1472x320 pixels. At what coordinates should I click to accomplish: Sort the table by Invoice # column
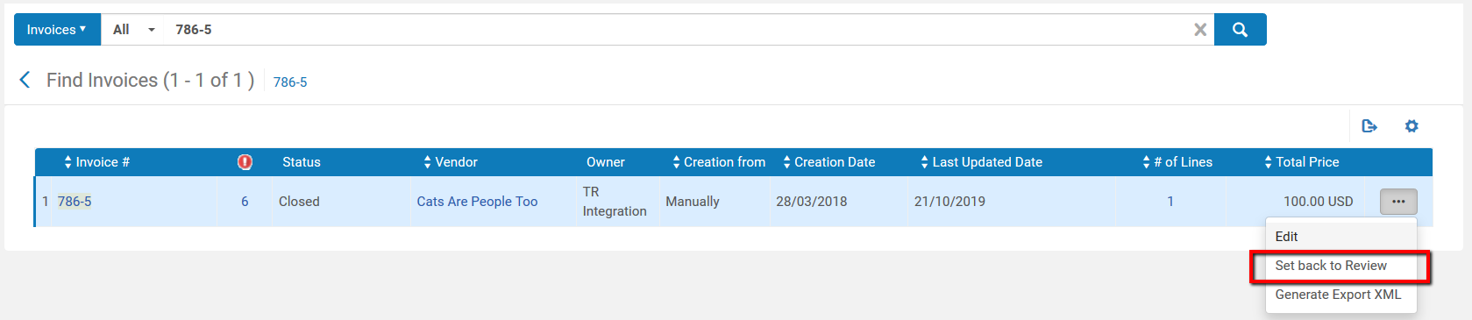pos(96,162)
